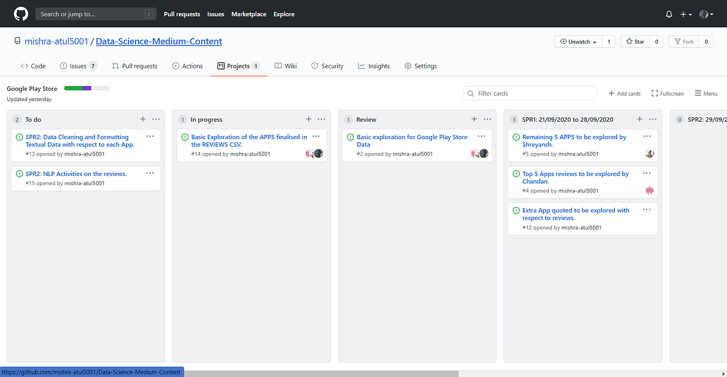727x377 pixels.
Task: Star the Data-Science-Medium-Content repository
Action: coord(633,41)
